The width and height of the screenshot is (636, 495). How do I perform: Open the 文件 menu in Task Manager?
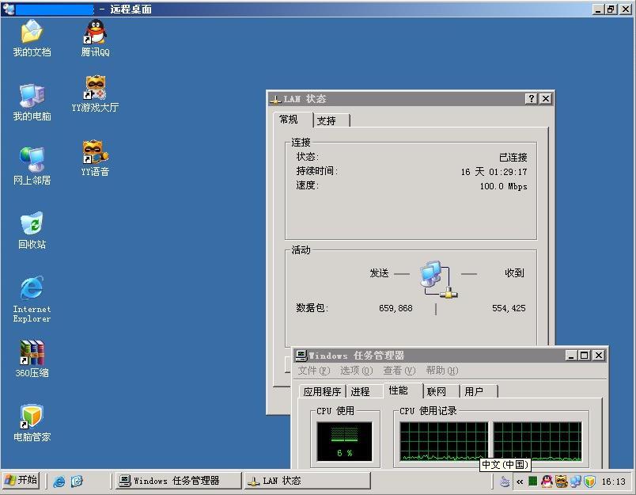[315, 371]
